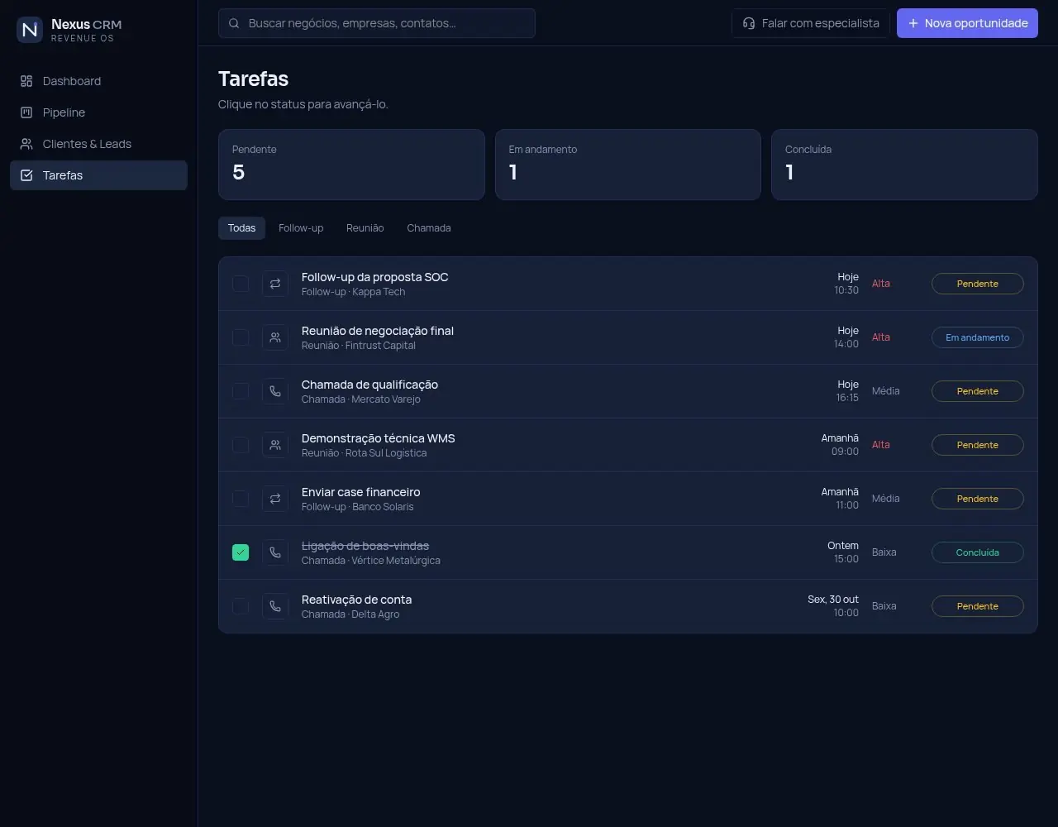Check the Chamada de qualificação task
This screenshot has width=1058, height=827.
click(x=241, y=391)
